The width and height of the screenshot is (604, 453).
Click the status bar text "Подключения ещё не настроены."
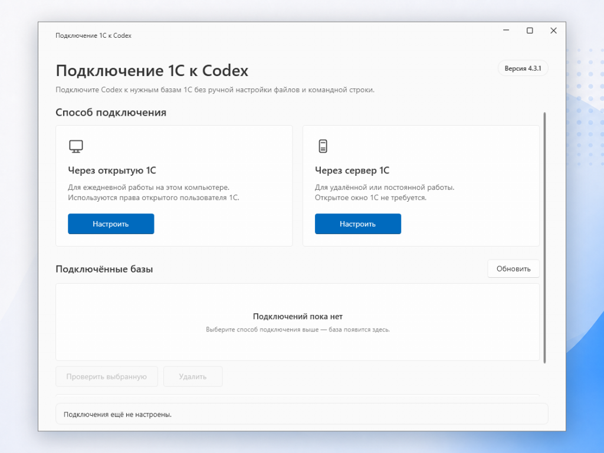click(x=117, y=415)
